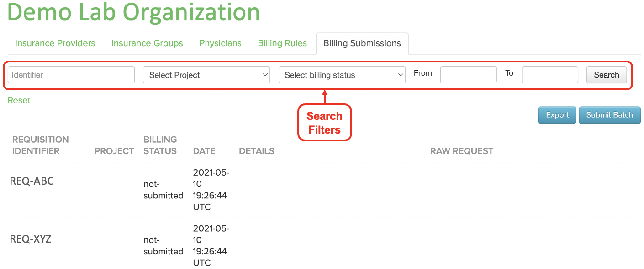This screenshot has height=269, width=644.
Task: Click the Demo Lab Organization heading
Action: click(x=133, y=11)
